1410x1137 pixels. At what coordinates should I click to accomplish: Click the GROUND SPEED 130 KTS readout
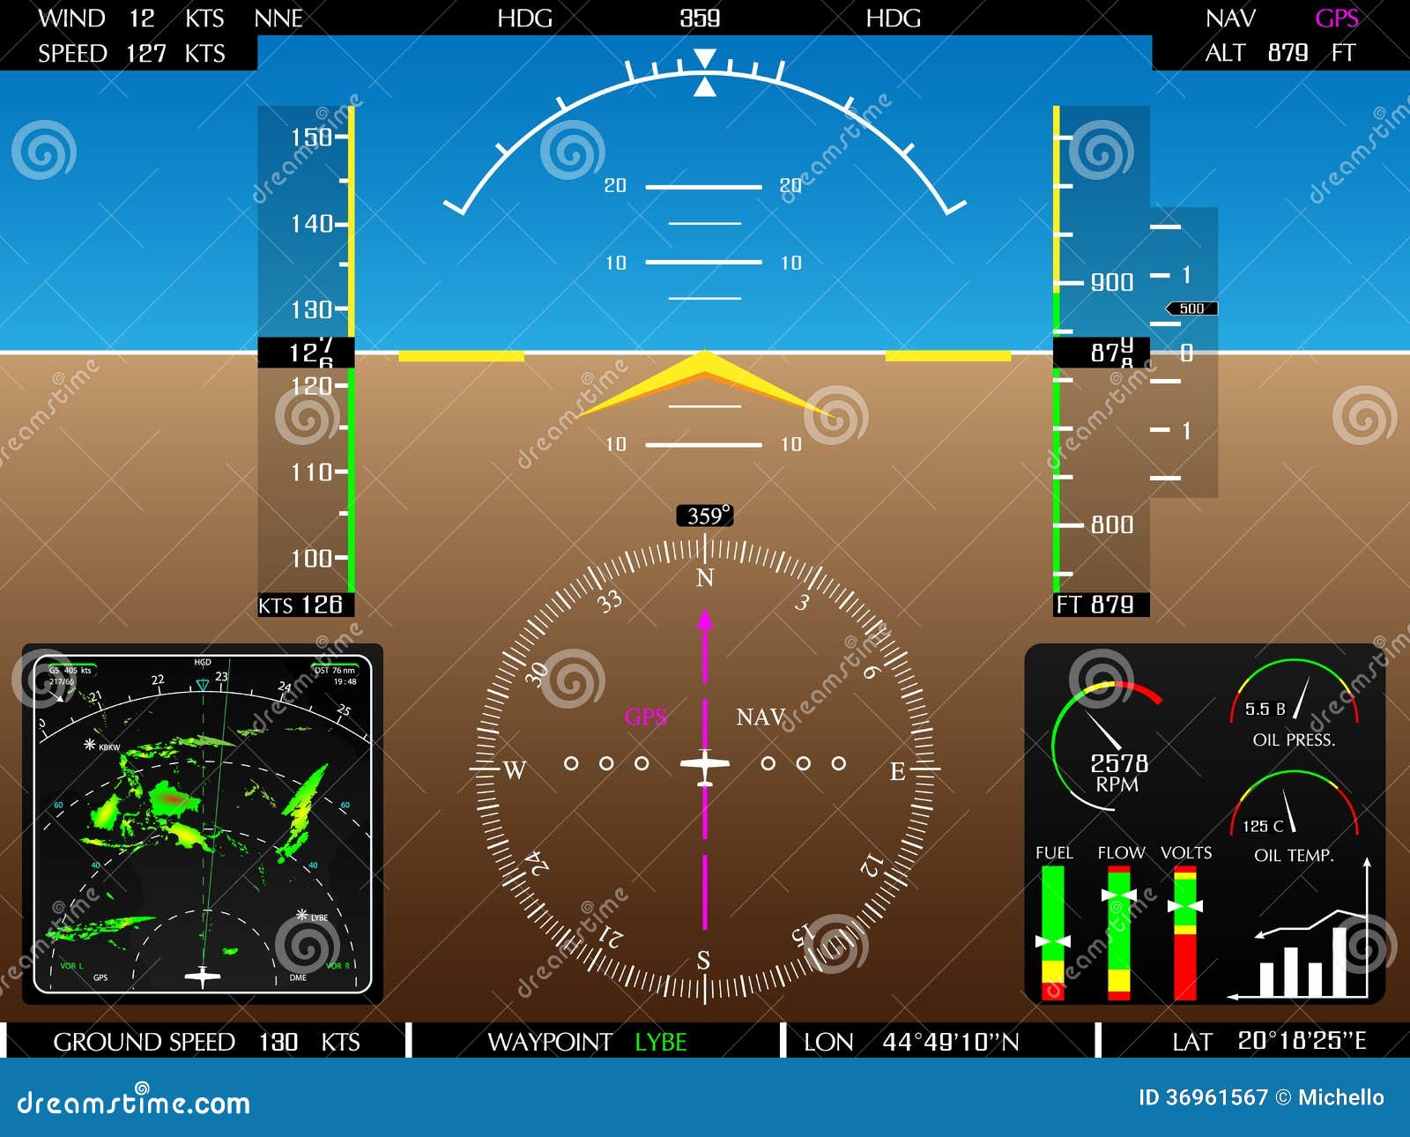coord(206,1042)
